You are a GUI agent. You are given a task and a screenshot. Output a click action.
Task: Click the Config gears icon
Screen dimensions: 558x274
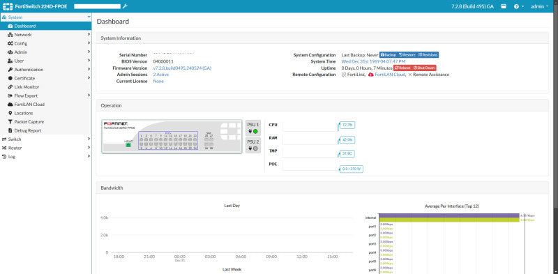[10, 43]
